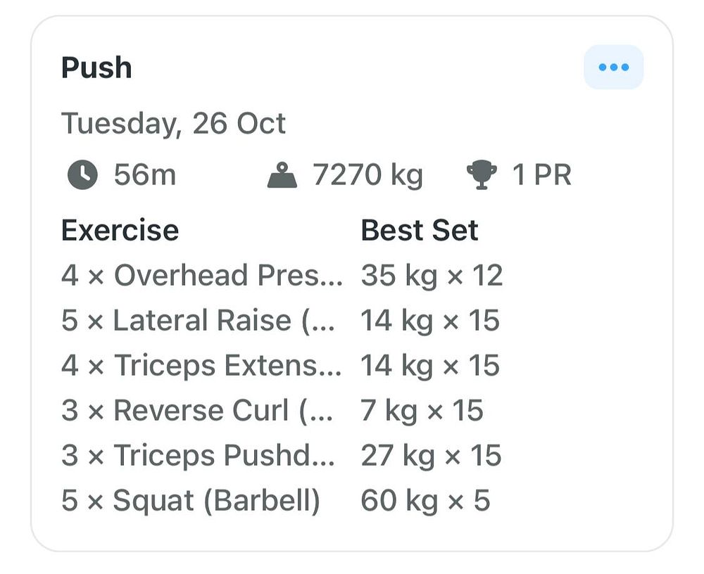
Task: Tap the weight volume icon
Action: click(282, 175)
